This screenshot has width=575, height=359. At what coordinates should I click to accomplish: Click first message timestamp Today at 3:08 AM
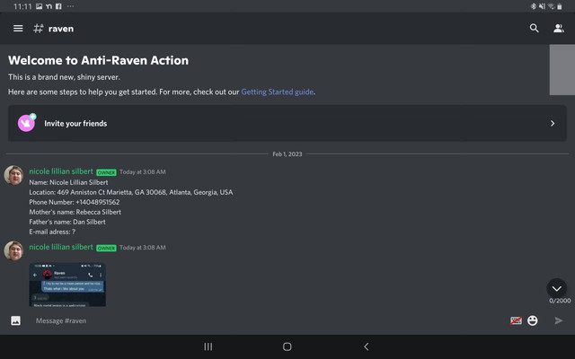click(143, 171)
